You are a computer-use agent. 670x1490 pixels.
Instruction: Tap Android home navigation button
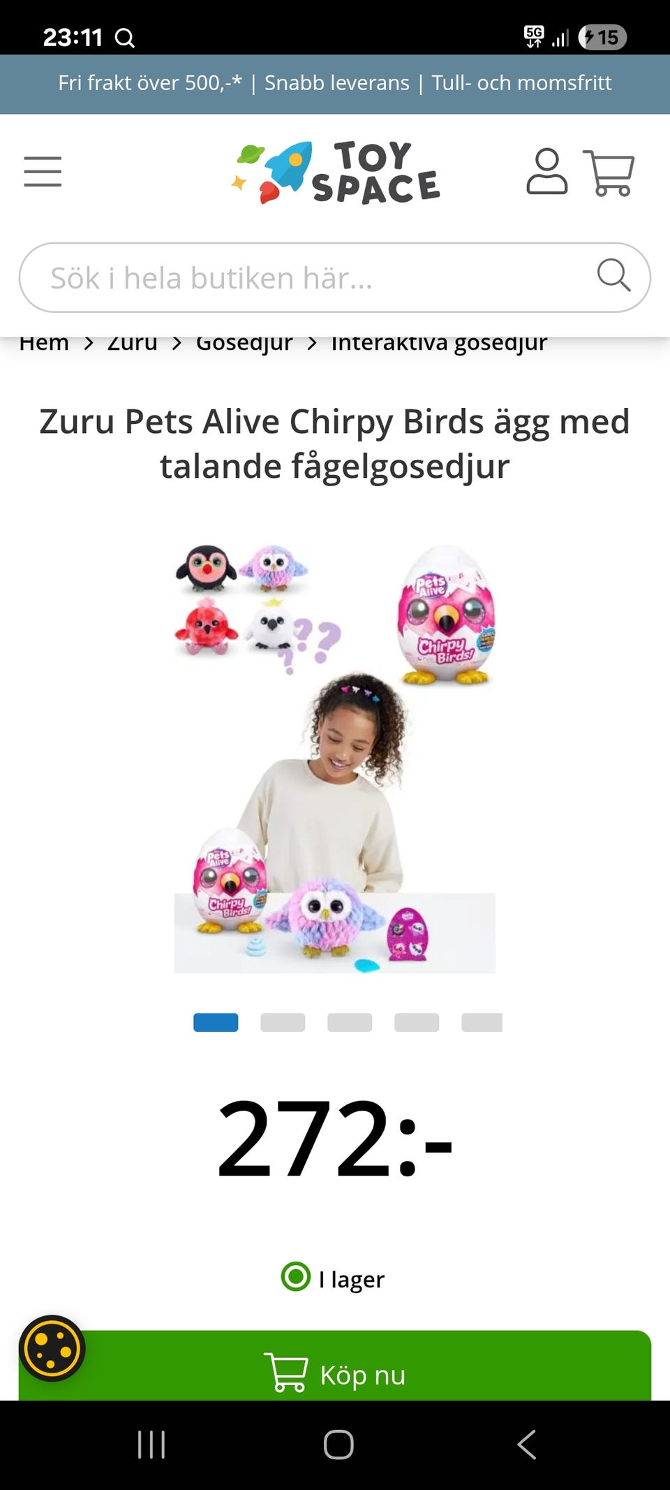[338, 1444]
